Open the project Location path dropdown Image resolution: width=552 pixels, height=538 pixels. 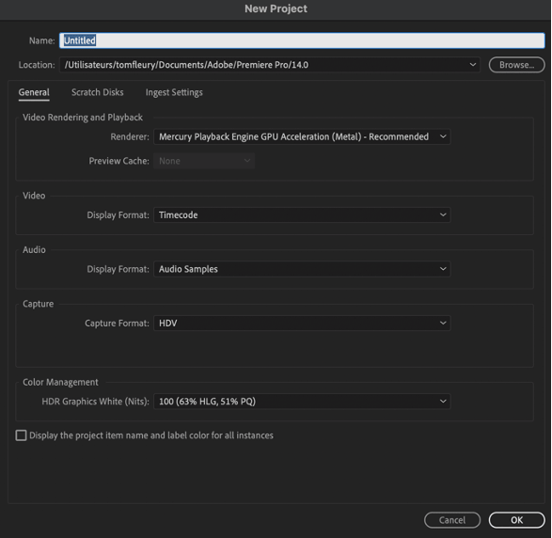click(270, 65)
